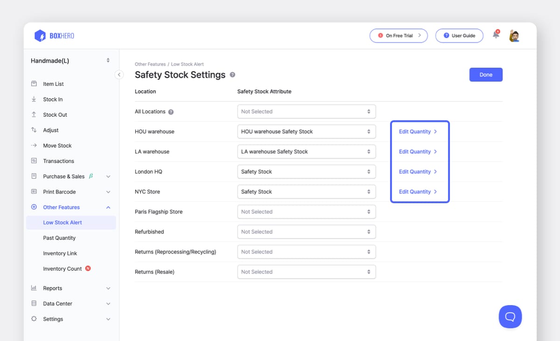Image resolution: width=560 pixels, height=341 pixels.
Task: Open the Print Barcode section
Action: [58, 192]
